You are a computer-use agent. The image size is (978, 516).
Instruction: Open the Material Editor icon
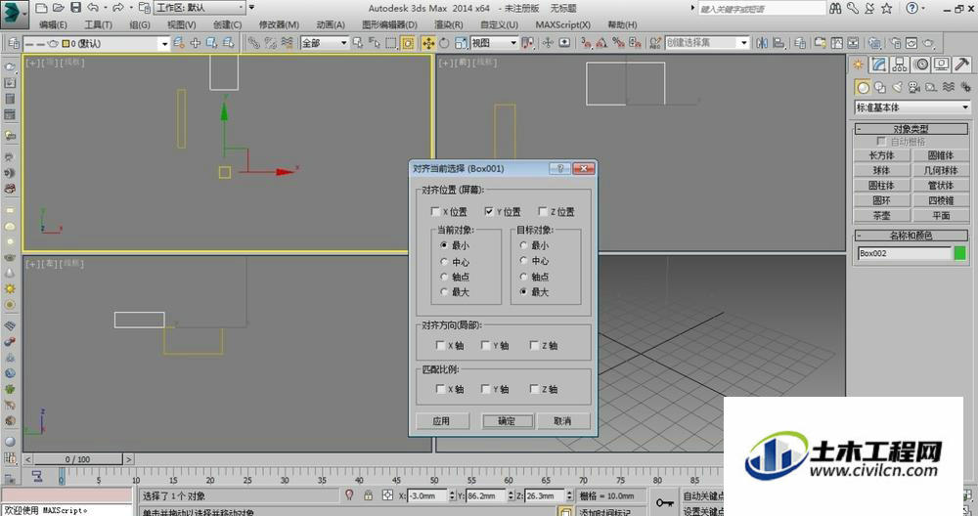pyautogui.click(x=875, y=43)
